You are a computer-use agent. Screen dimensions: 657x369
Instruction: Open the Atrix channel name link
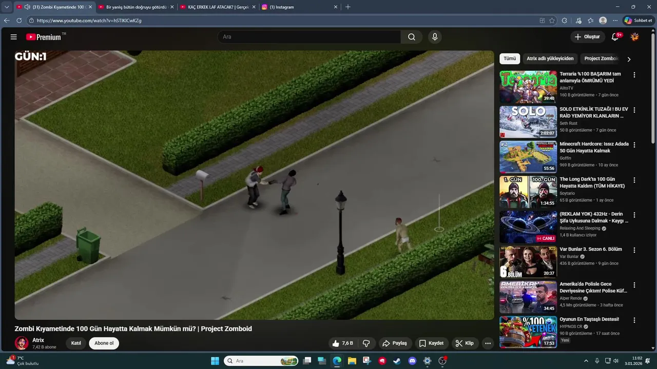tap(38, 340)
